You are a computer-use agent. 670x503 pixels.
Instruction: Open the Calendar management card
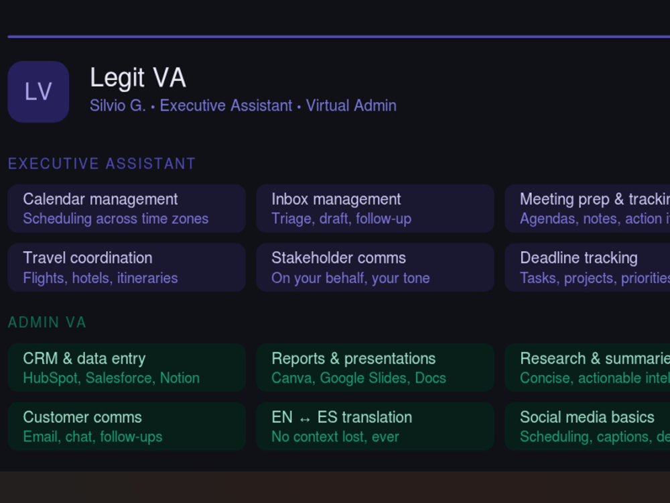tap(127, 209)
